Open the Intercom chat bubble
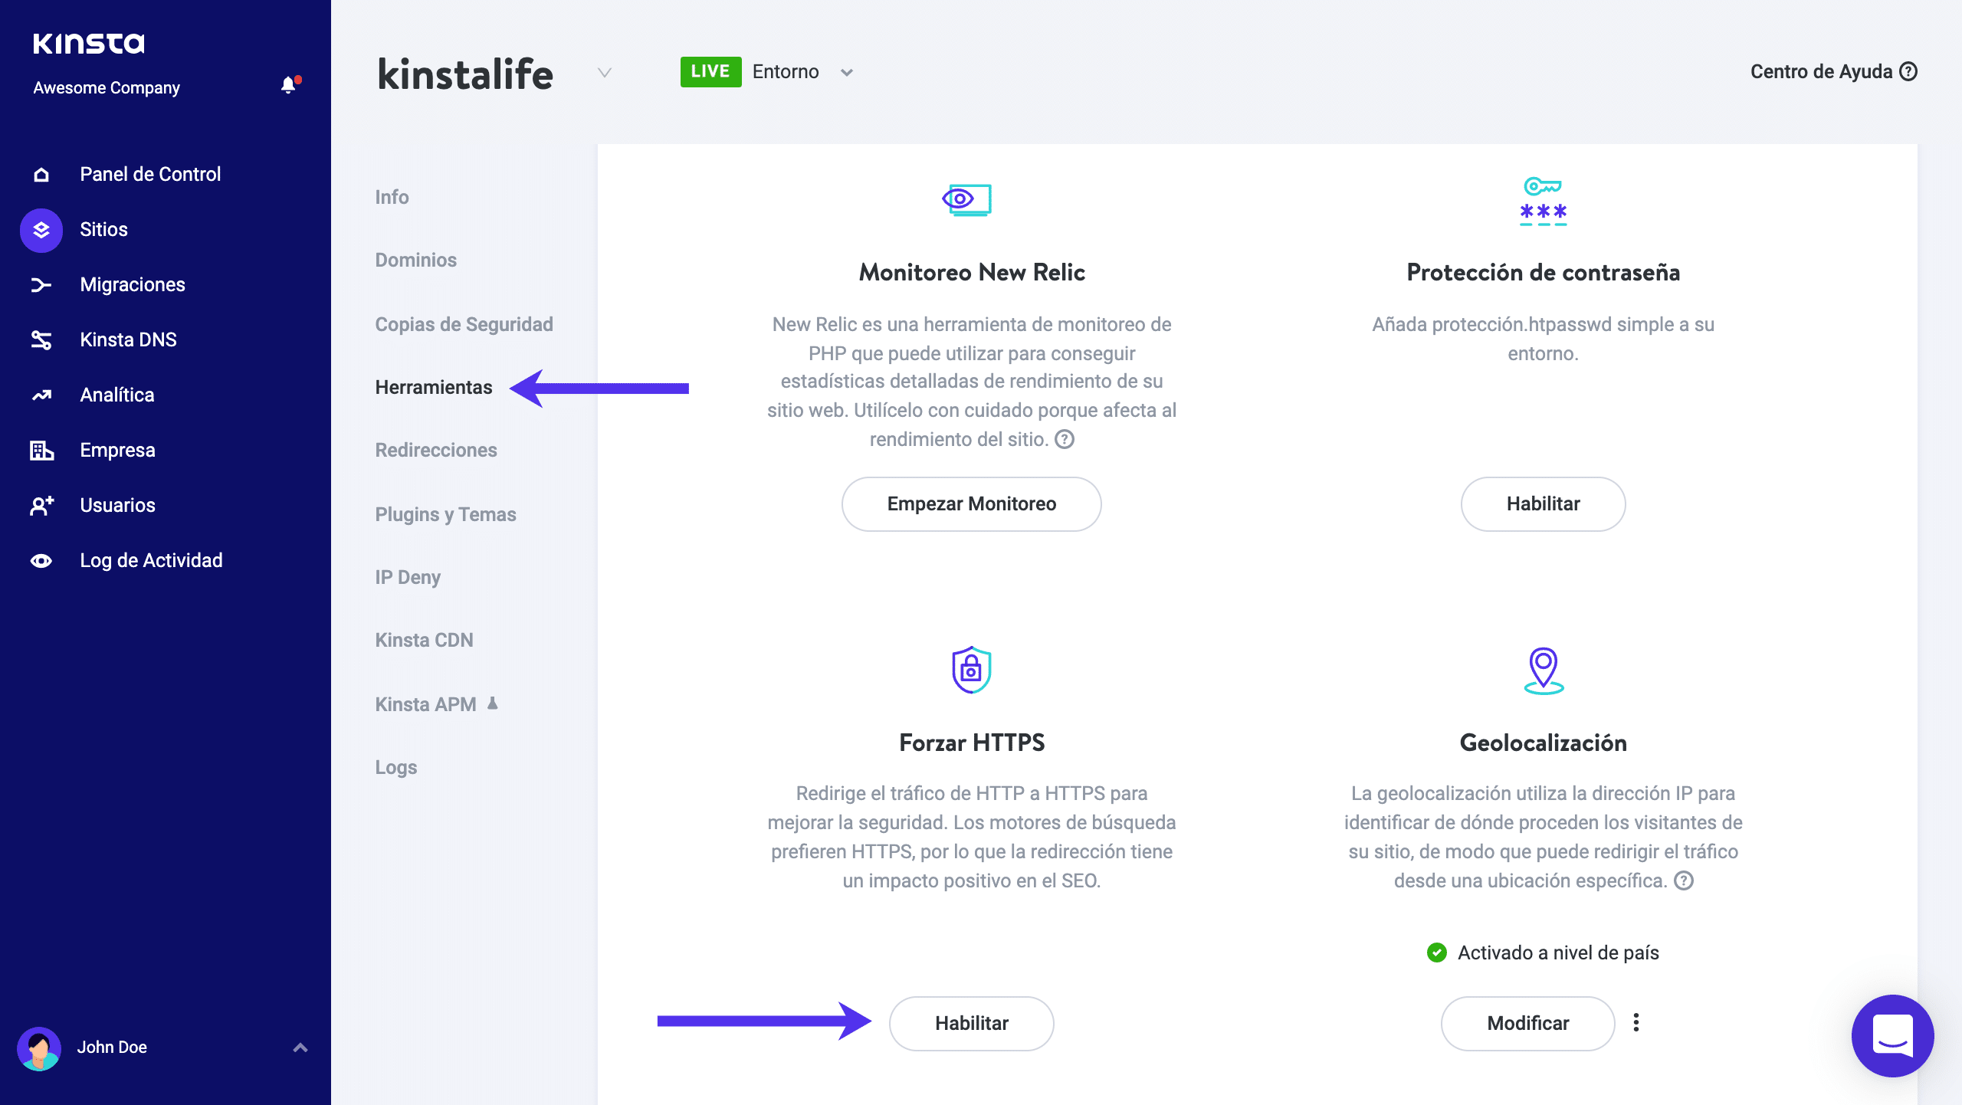Viewport: 1962px width, 1105px height. (1891, 1035)
